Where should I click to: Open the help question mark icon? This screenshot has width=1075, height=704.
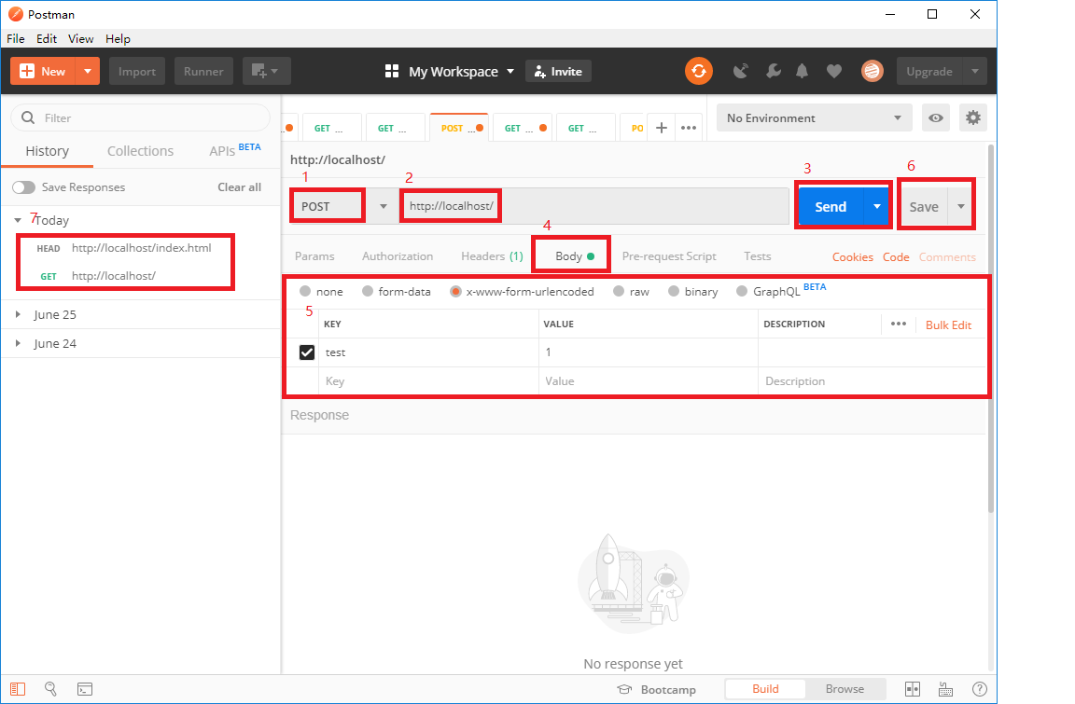click(x=980, y=689)
